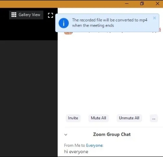Close the Zoom window
This screenshot has height=157, width=163.
coord(157,3)
